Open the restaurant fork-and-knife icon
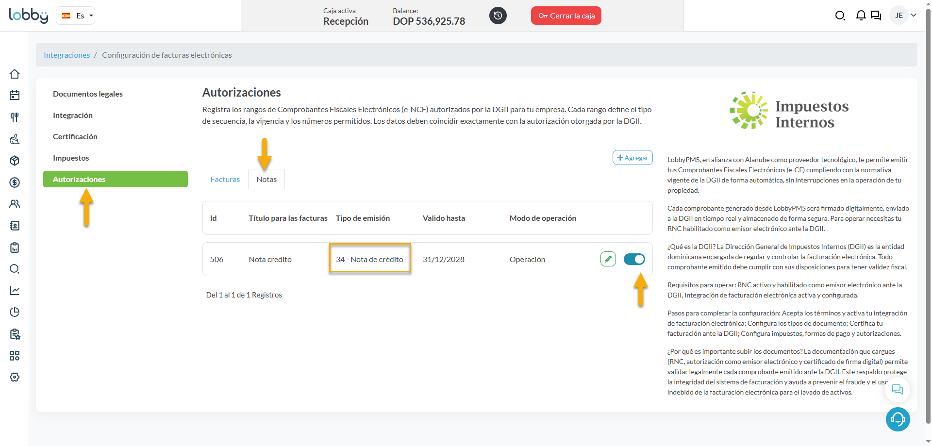This screenshot has width=932, height=446. click(15, 117)
